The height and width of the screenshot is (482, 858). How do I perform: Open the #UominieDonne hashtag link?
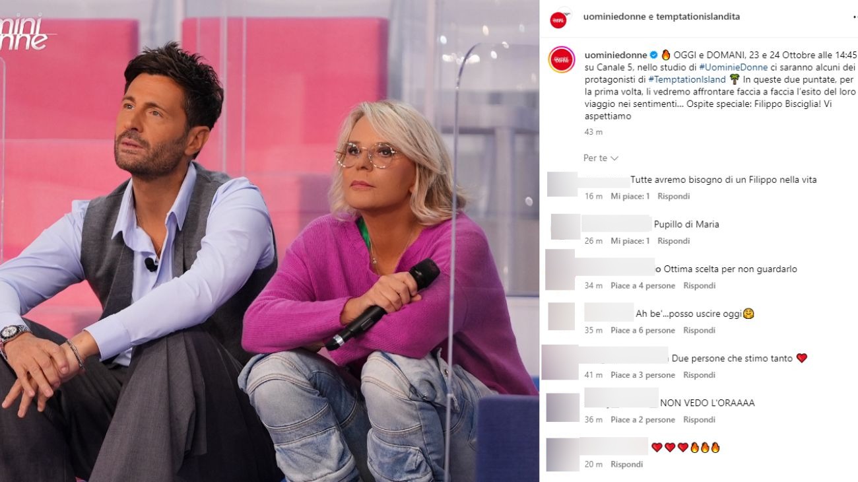pyautogui.click(x=733, y=67)
